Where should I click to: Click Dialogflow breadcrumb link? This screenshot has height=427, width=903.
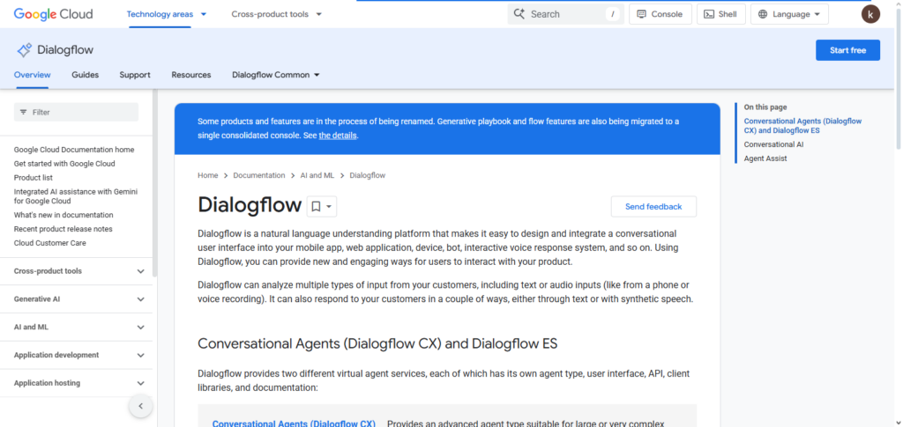tap(368, 175)
